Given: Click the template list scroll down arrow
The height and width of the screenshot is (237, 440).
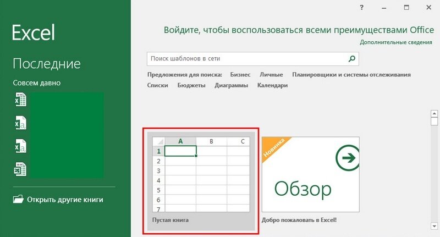Looking at the screenshot, I should (434, 226).
